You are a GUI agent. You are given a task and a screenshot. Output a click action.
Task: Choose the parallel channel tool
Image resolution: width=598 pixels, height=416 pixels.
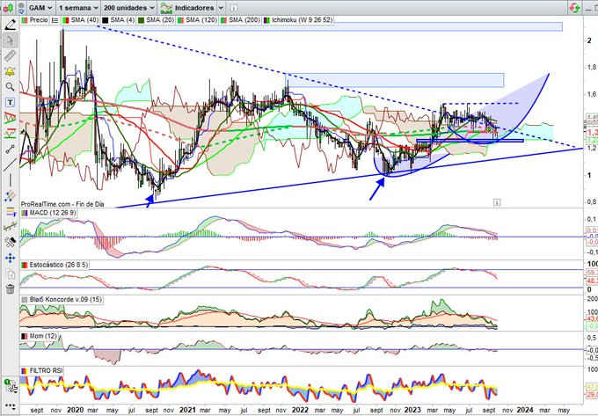coord(11,196)
